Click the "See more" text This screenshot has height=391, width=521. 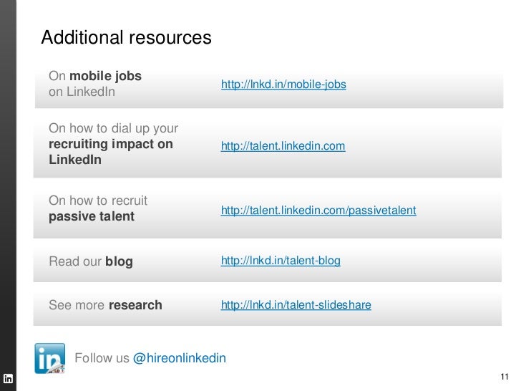click(x=77, y=305)
